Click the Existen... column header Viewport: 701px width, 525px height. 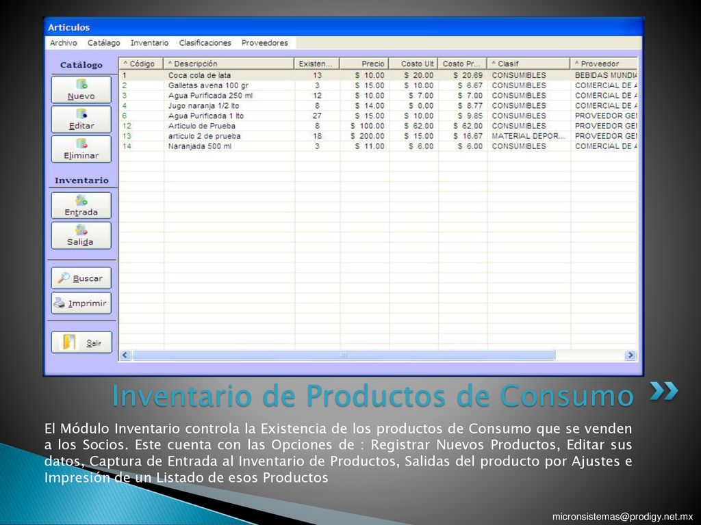(317, 64)
